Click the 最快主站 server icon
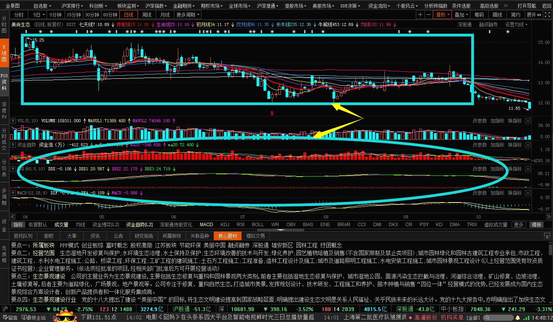Viewport: 553px width, 322px height. pyautogui.click(x=34, y=318)
